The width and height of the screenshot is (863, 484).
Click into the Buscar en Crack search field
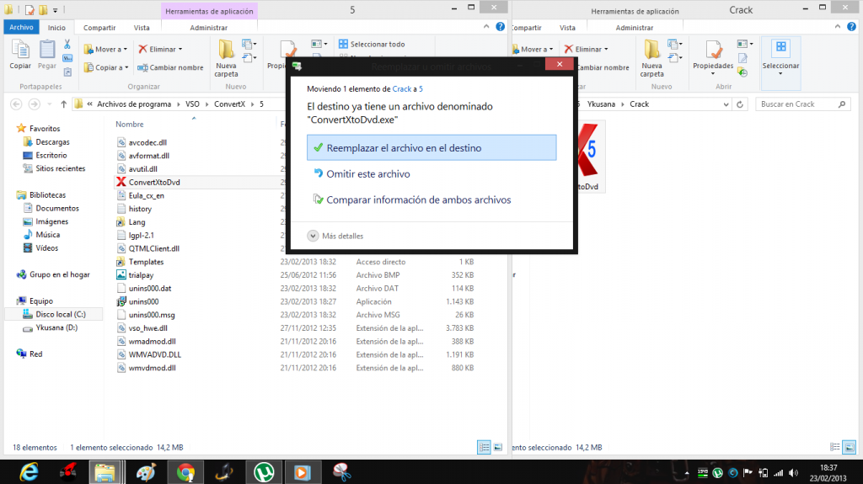(x=802, y=104)
